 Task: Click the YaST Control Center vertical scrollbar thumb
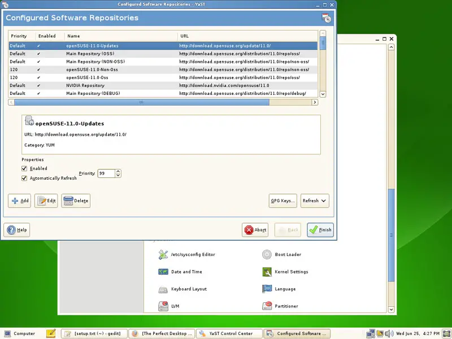(x=391, y=235)
